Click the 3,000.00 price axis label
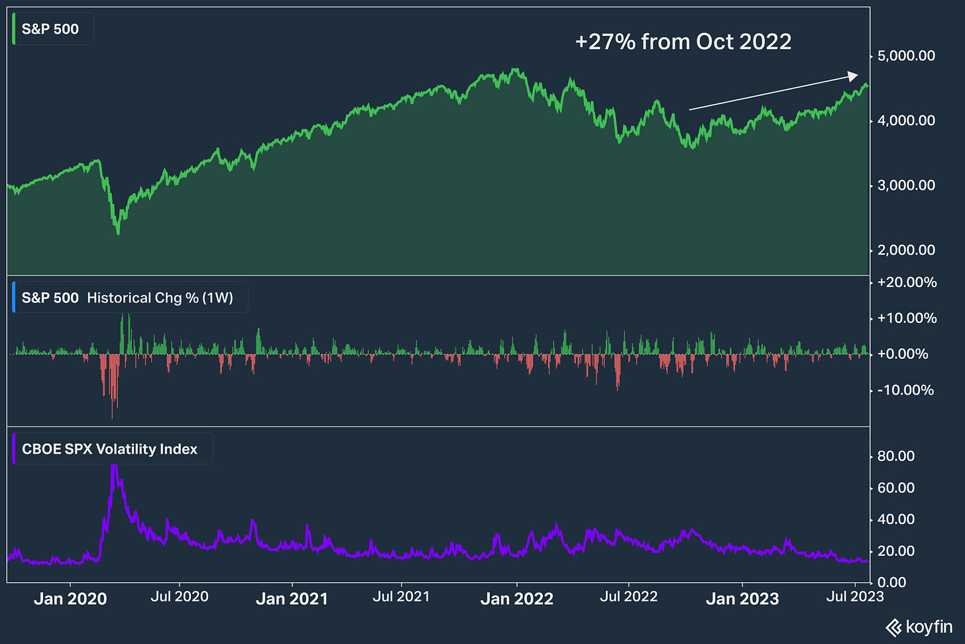This screenshot has width=965, height=644. tap(906, 186)
